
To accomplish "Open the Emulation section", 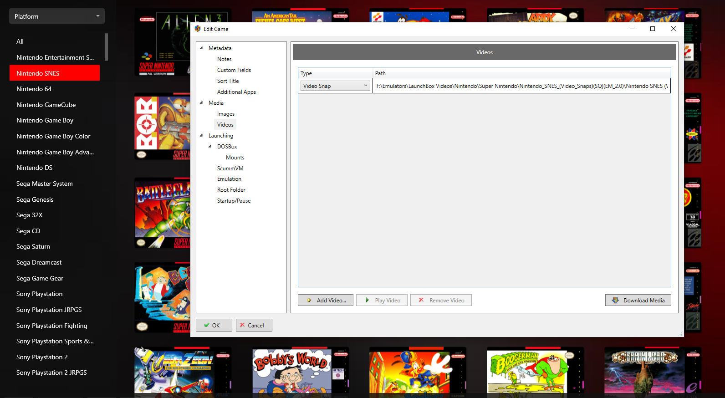I will [x=229, y=179].
